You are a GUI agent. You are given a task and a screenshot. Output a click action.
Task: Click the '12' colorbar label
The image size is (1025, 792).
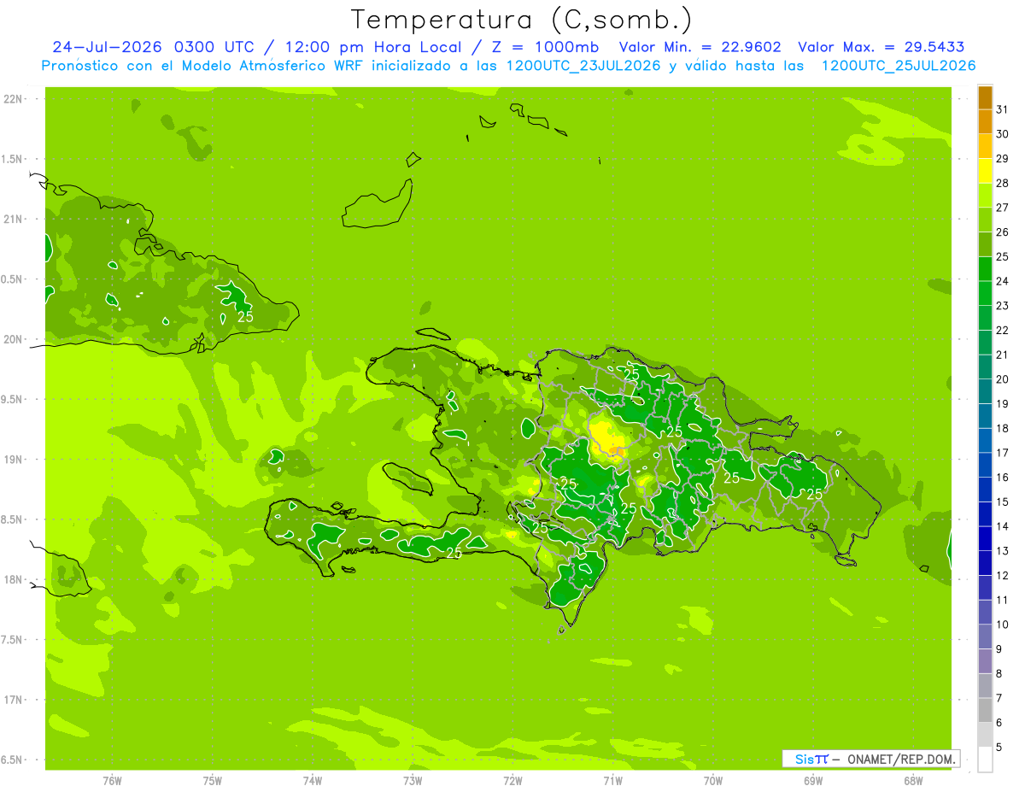pos(1003,575)
